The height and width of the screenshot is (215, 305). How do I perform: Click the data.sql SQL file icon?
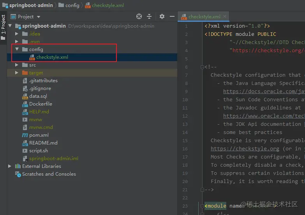(x=25, y=96)
